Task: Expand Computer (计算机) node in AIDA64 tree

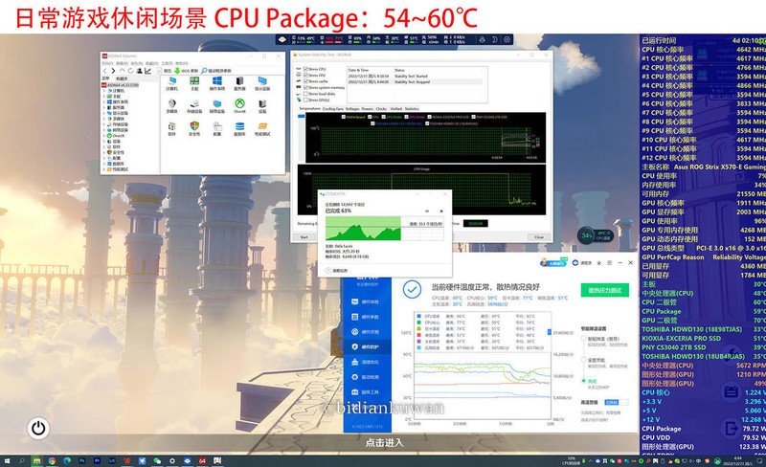Action: [x=103, y=91]
